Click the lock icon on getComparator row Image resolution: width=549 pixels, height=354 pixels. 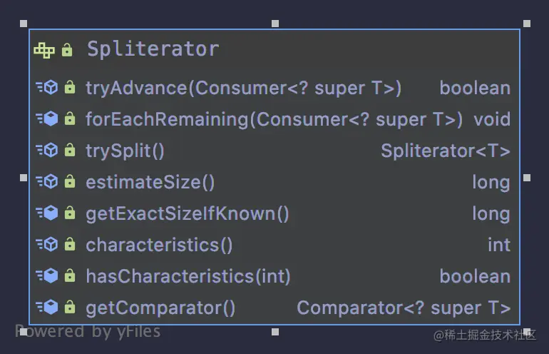pyautogui.click(x=70, y=307)
